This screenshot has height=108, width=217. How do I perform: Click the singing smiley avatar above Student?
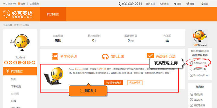point(20,43)
